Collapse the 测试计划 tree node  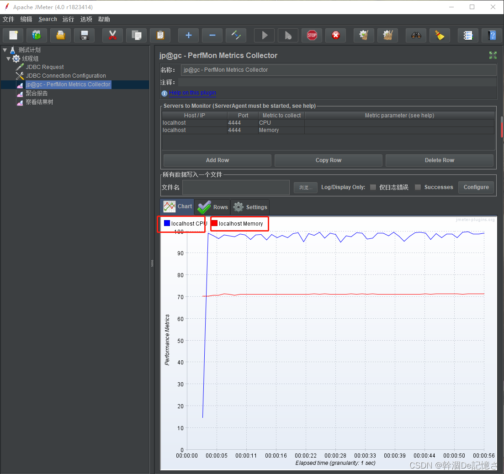5,50
